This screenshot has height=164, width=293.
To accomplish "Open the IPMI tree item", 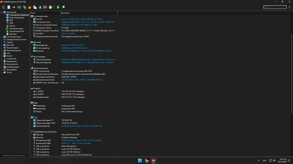I will coord(11,23).
